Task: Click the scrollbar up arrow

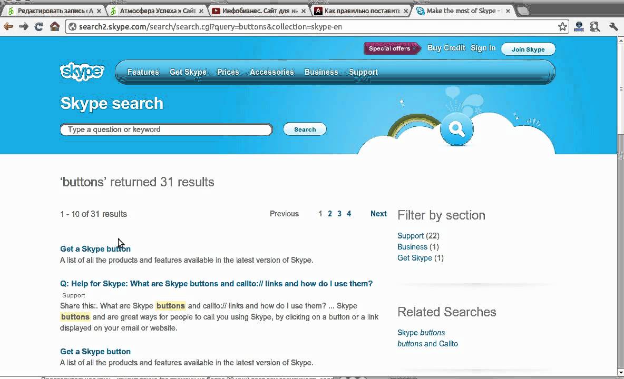Action: point(620,40)
